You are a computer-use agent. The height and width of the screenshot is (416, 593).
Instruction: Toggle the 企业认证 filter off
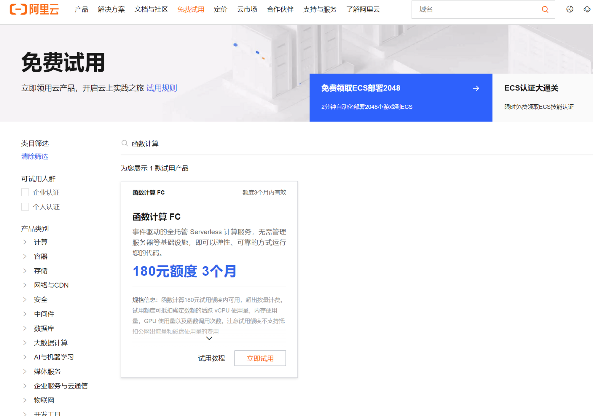click(25, 192)
